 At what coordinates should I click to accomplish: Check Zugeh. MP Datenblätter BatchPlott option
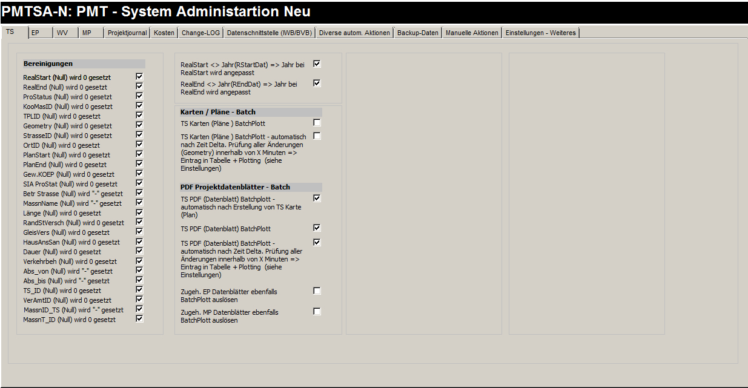[317, 312]
